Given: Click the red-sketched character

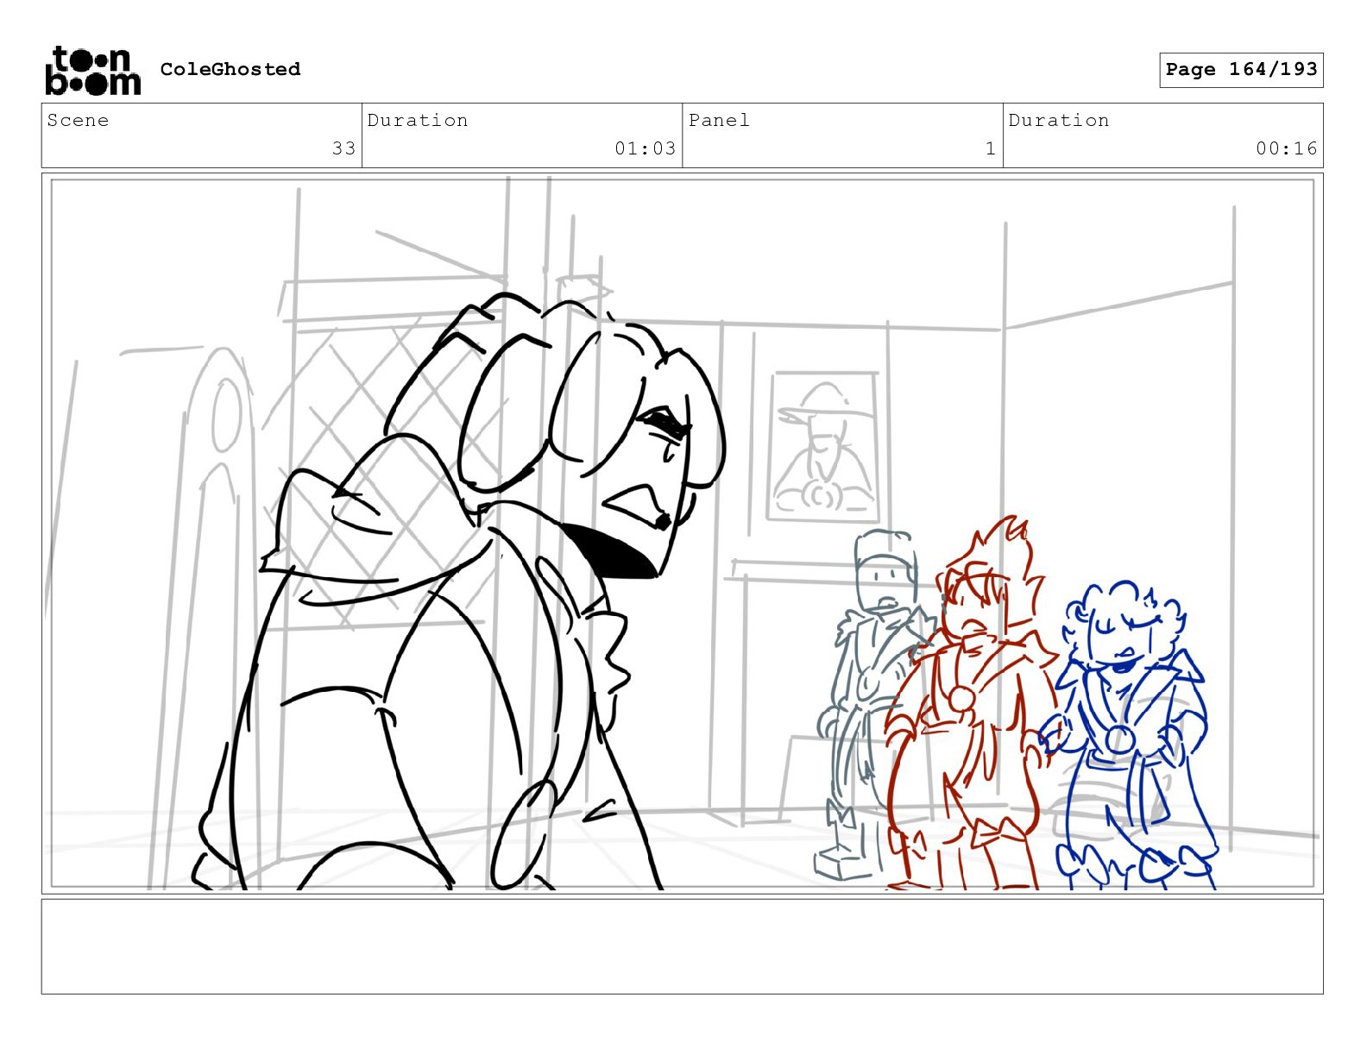Looking at the screenshot, I should [x=971, y=703].
